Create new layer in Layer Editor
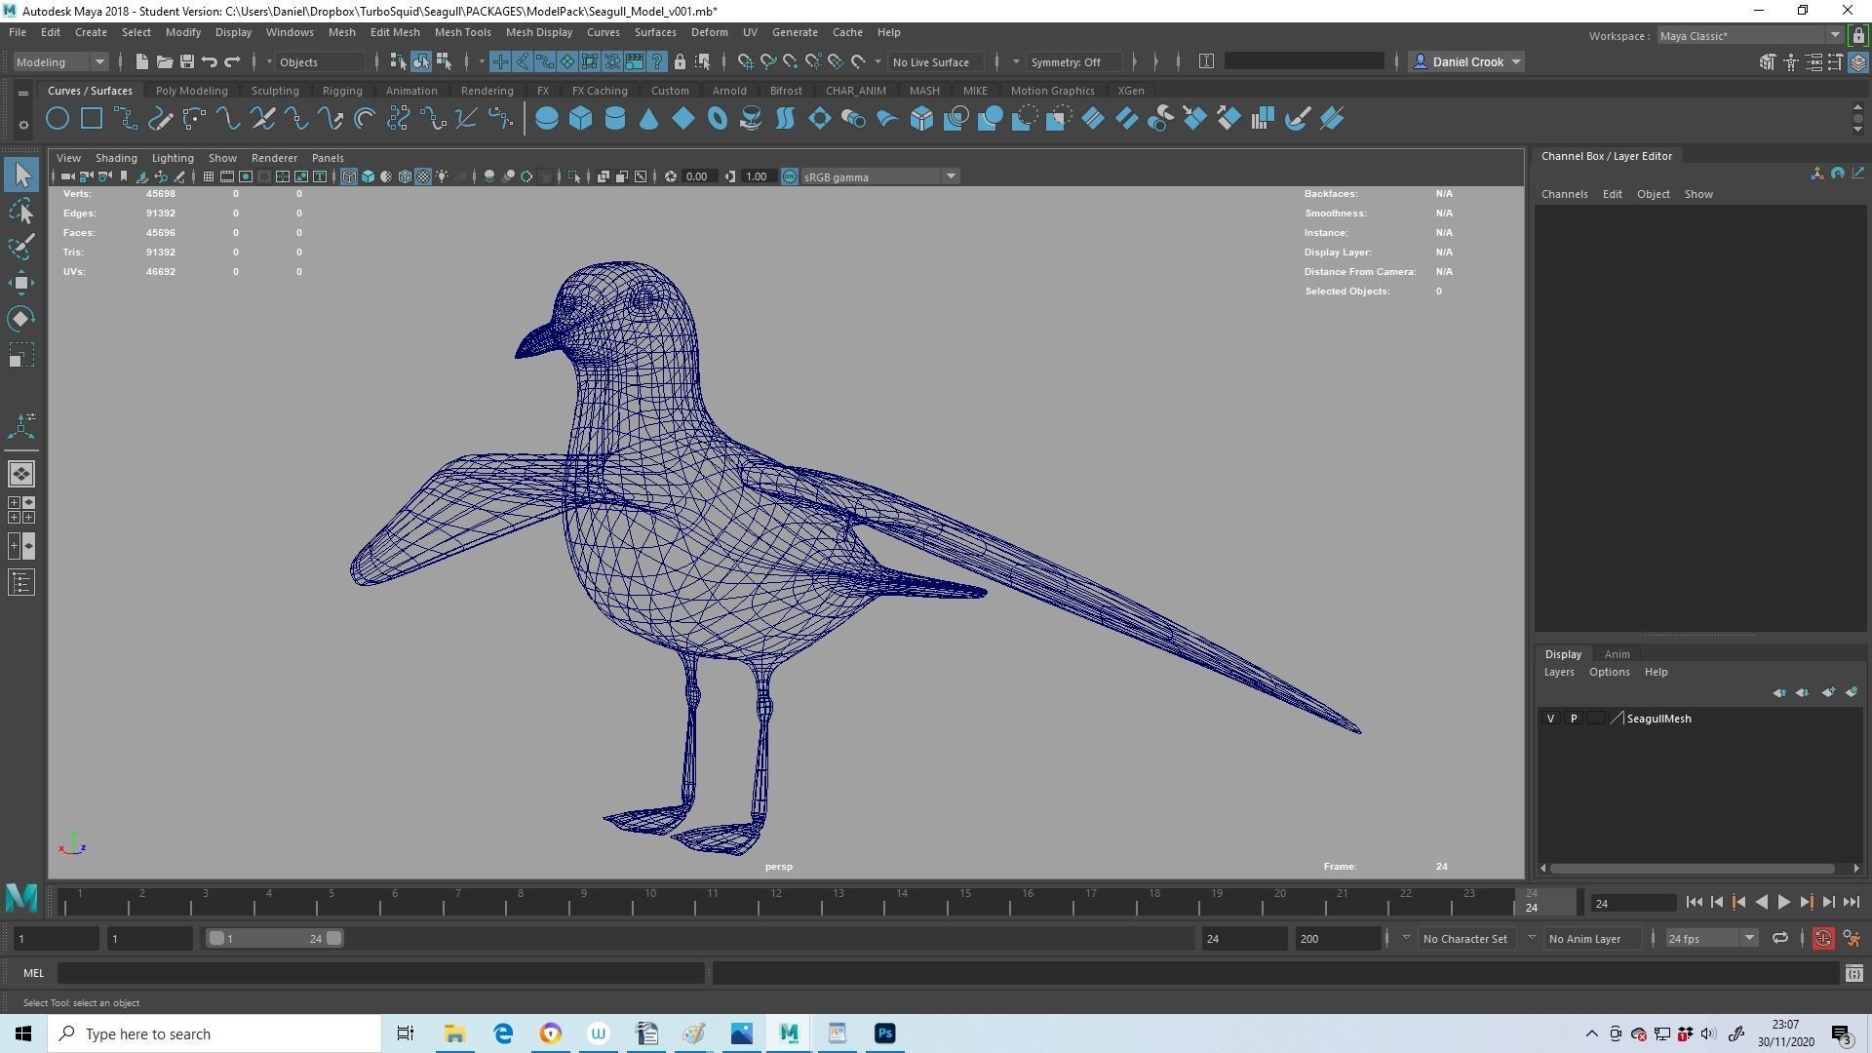1872x1053 pixels. (1828, 692)
